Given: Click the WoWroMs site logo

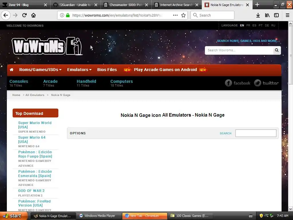Looking at the screenshot, I should (47, 46).
